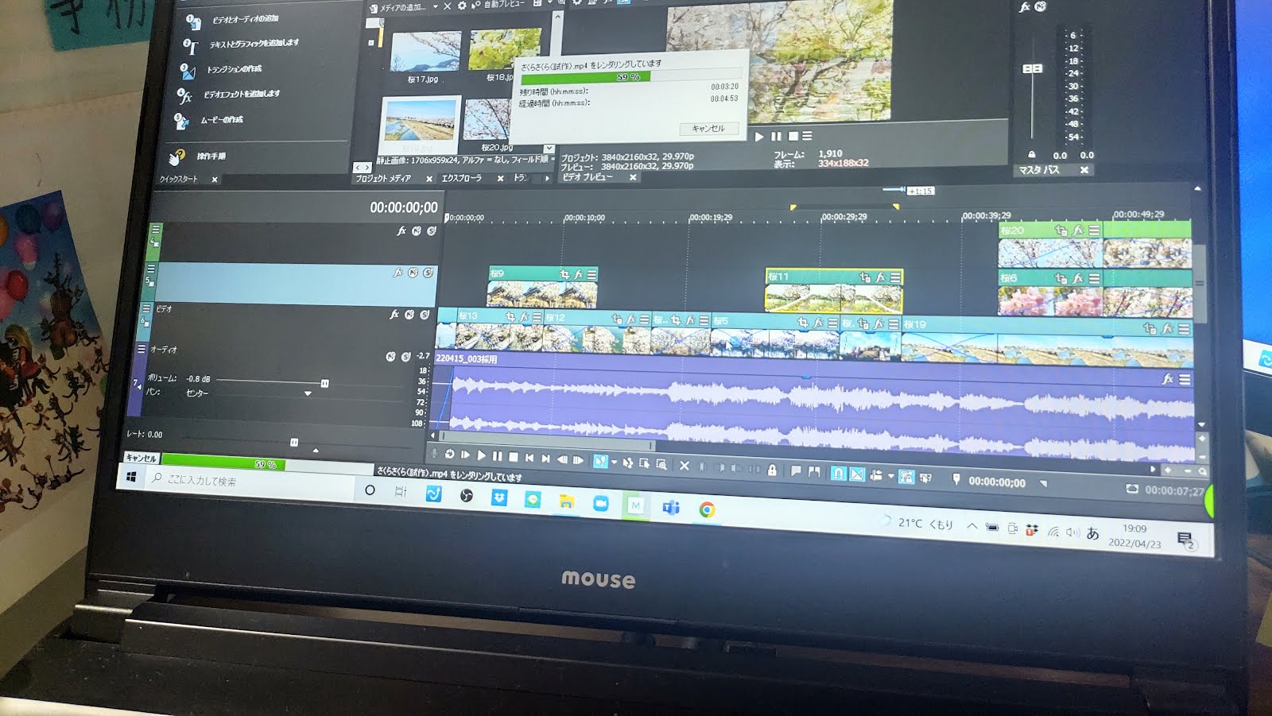Click the Next Frame icon
Image resolution: width=1272 pixels, height=716 pixels.
coord(579,459)
